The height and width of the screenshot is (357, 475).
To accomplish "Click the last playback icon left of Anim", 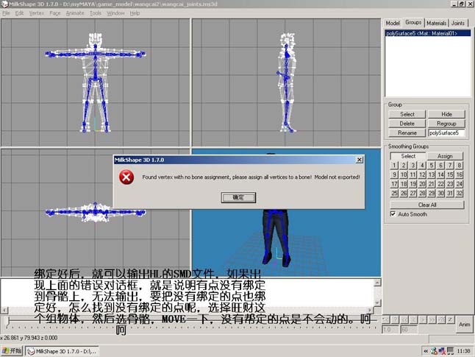I will coord(451,319).
